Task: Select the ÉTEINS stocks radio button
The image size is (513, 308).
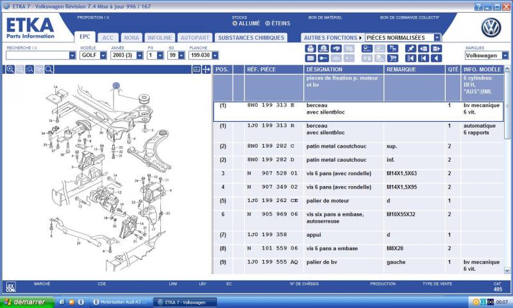Action: point(267,23)
